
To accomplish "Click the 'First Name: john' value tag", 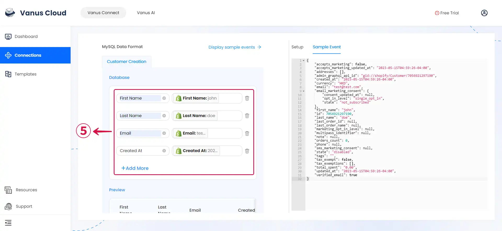I will pos(196,98).
